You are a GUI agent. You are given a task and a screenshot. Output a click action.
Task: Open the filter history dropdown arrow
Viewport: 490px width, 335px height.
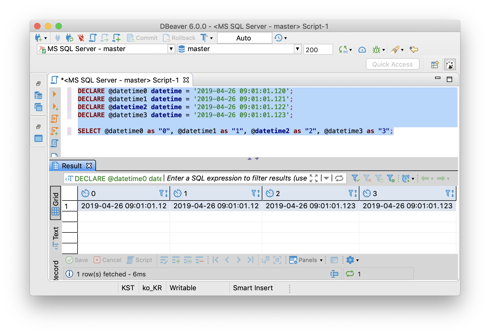(x=326, y=178)
